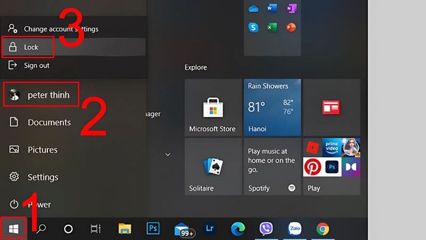
Task: Open the red News tile
Action: point(332,107)
